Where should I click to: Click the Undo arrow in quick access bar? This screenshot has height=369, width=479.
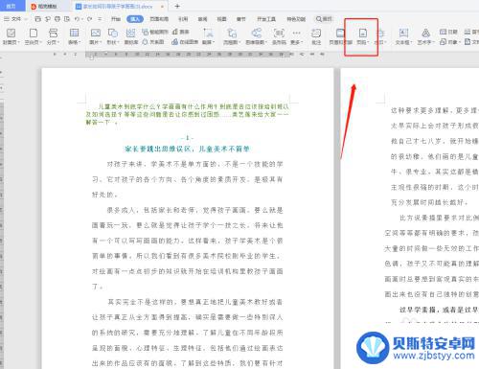tap(77, 19)
